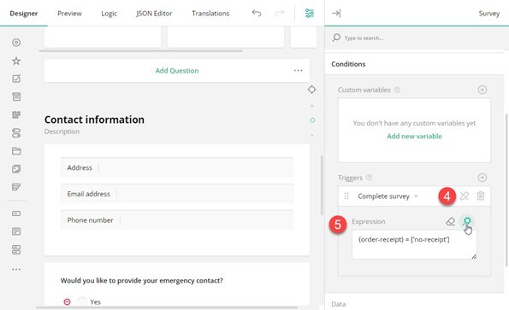Click the design surface vertical scrollbar
This screenshot has width=509, height=310.
322,185
